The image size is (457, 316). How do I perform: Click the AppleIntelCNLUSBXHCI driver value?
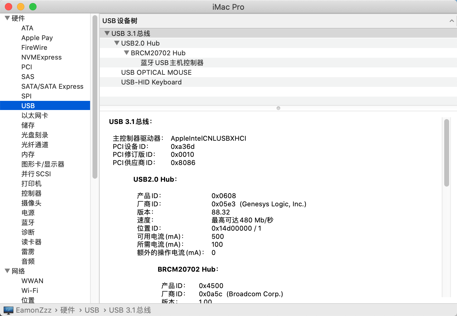tap(208, 138)
